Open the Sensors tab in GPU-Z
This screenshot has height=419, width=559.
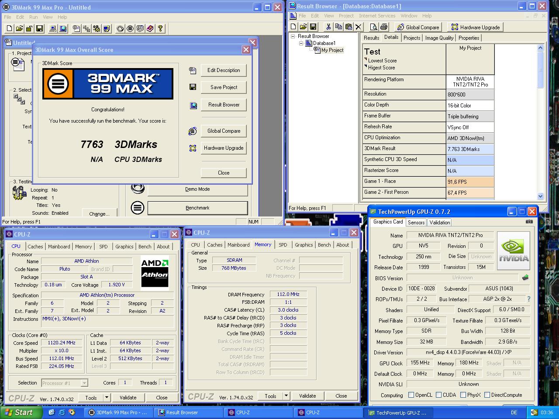click(x=416, y=223)
